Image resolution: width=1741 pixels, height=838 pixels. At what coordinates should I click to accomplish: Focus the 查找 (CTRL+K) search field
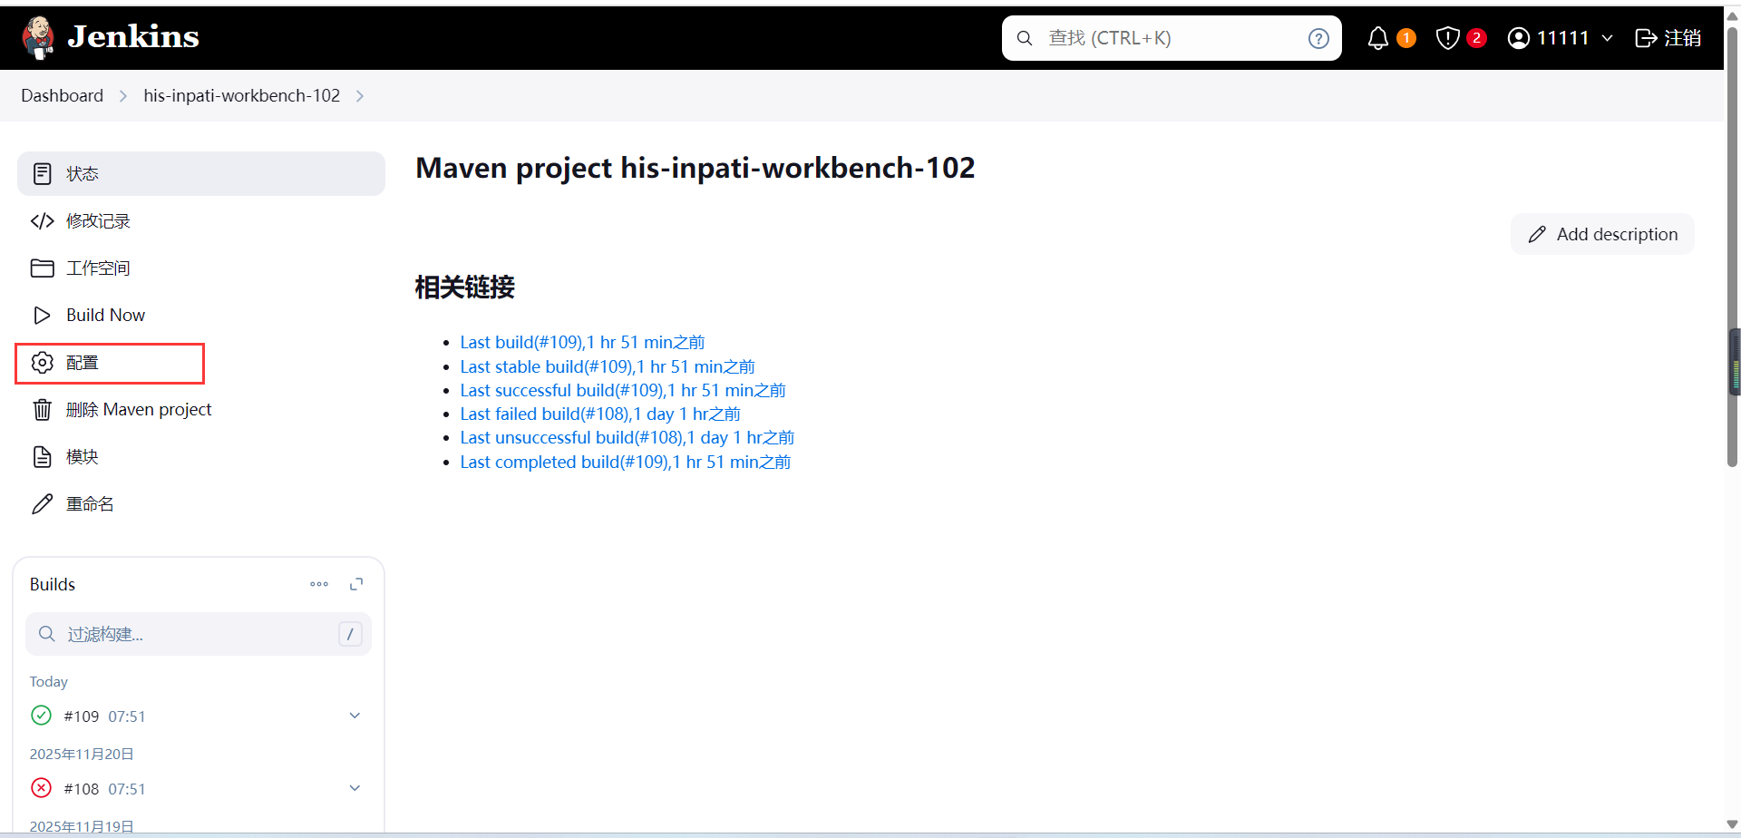pyautogui.click(x=1172, y=38)
